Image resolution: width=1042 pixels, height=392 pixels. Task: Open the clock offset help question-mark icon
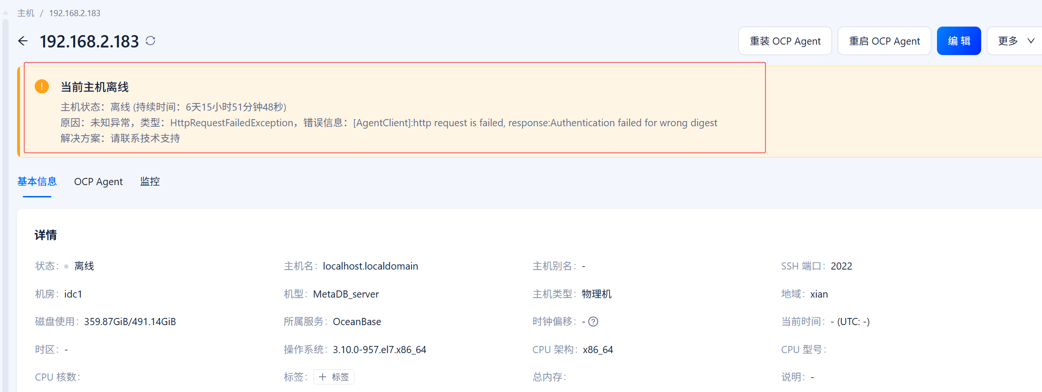point(593,322)
